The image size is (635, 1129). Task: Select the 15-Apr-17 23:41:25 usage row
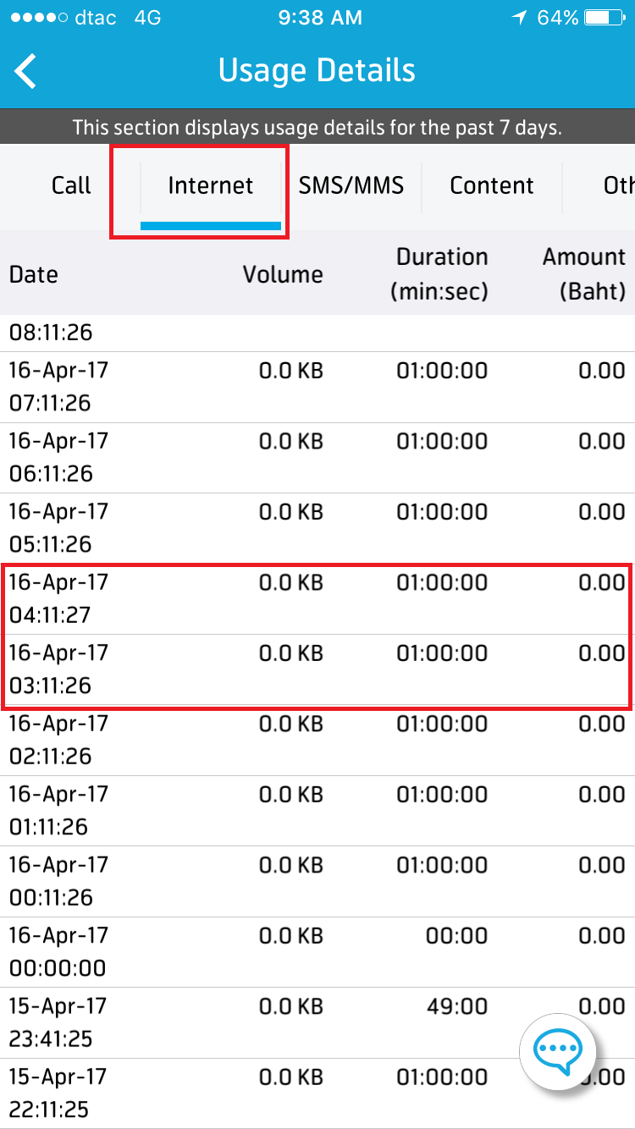[x=317, y=1022]
